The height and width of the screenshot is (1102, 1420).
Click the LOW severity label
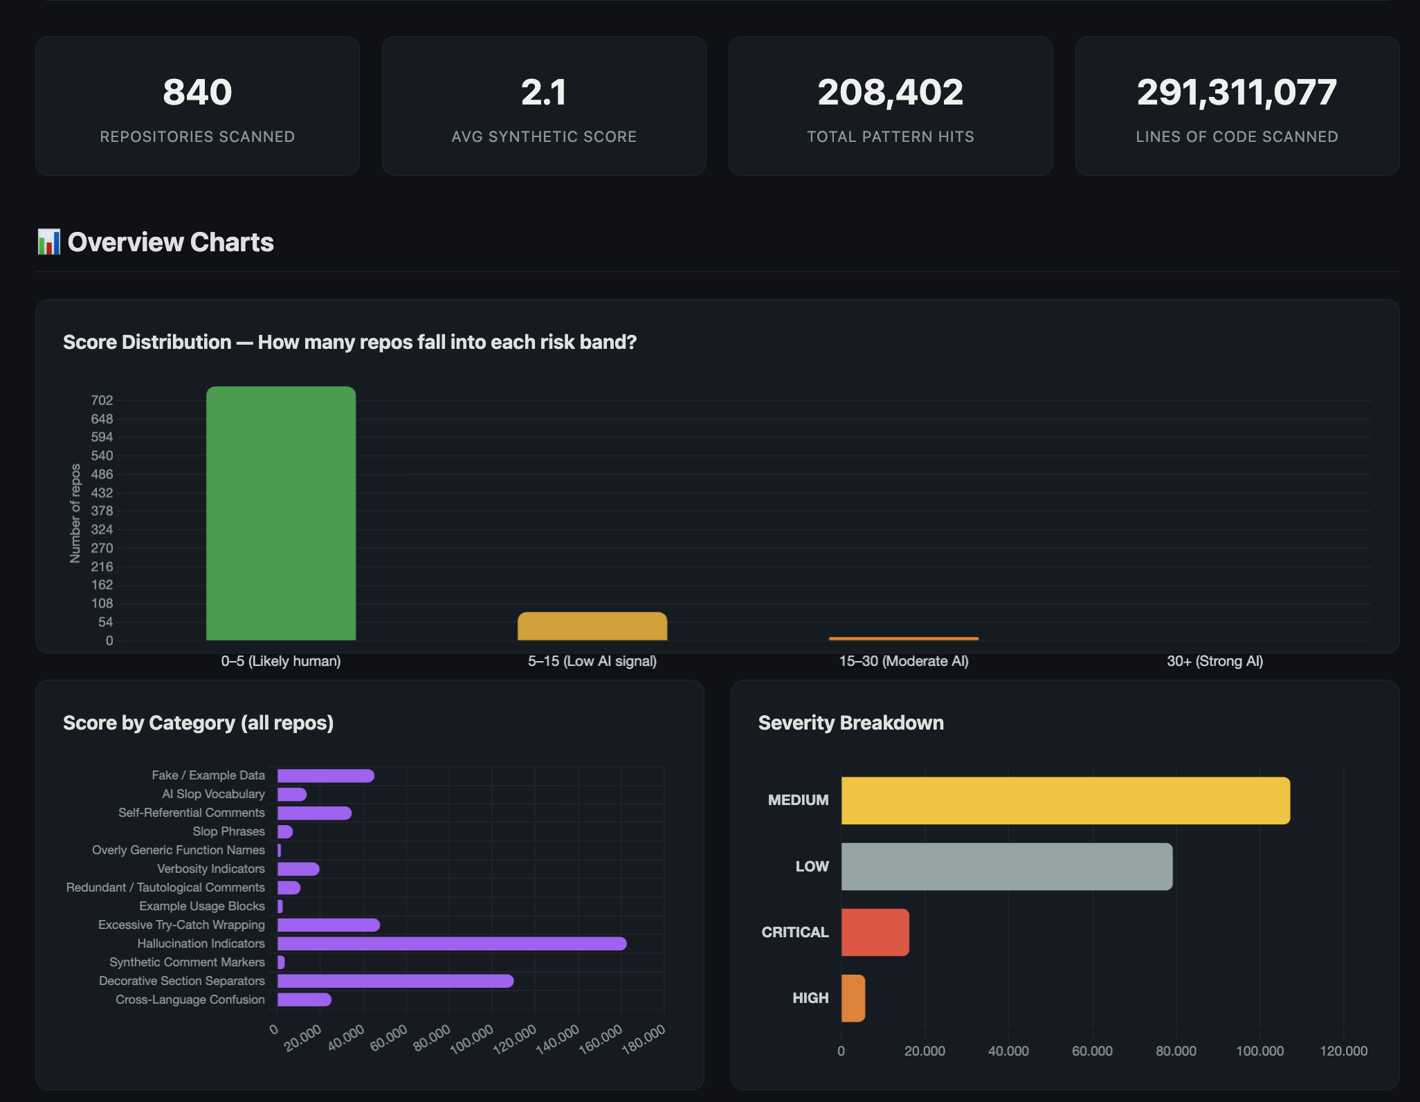[812, 867]
